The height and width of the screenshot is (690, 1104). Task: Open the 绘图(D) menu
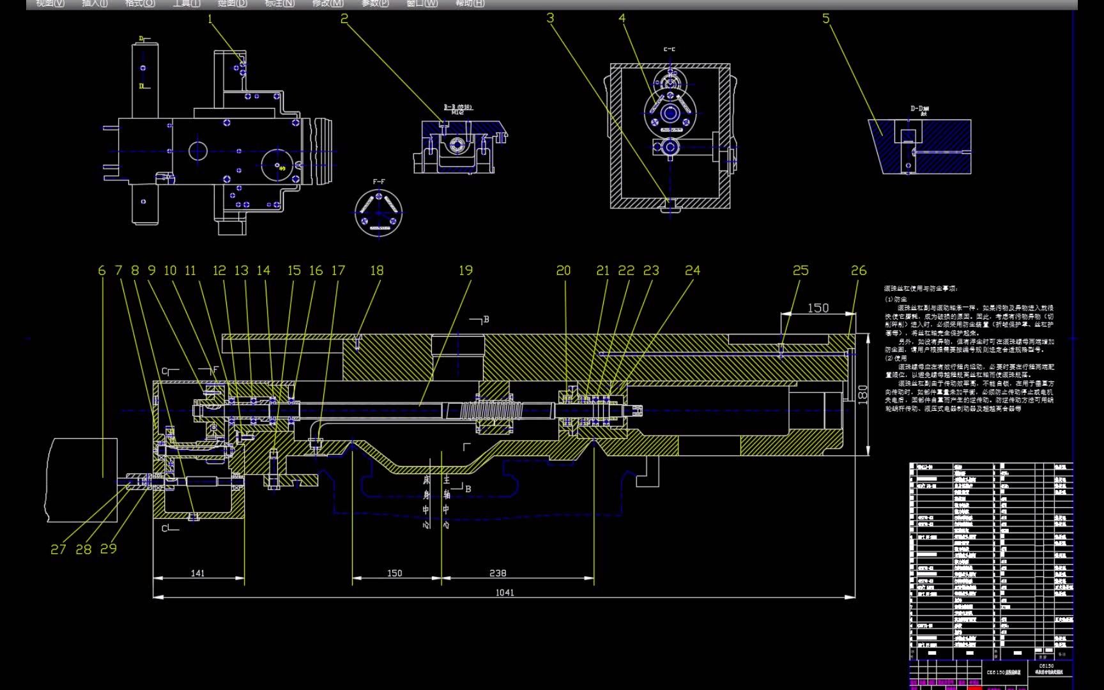[233, 3]
